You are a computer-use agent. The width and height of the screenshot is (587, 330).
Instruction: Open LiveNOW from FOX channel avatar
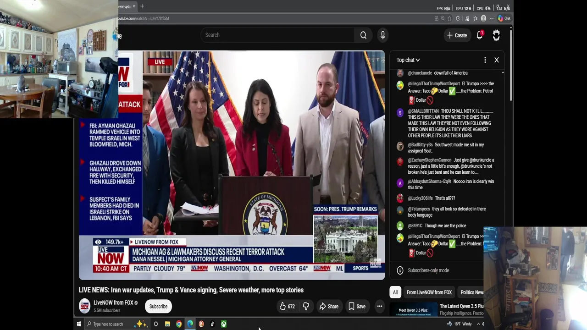(x=84, y=306)
